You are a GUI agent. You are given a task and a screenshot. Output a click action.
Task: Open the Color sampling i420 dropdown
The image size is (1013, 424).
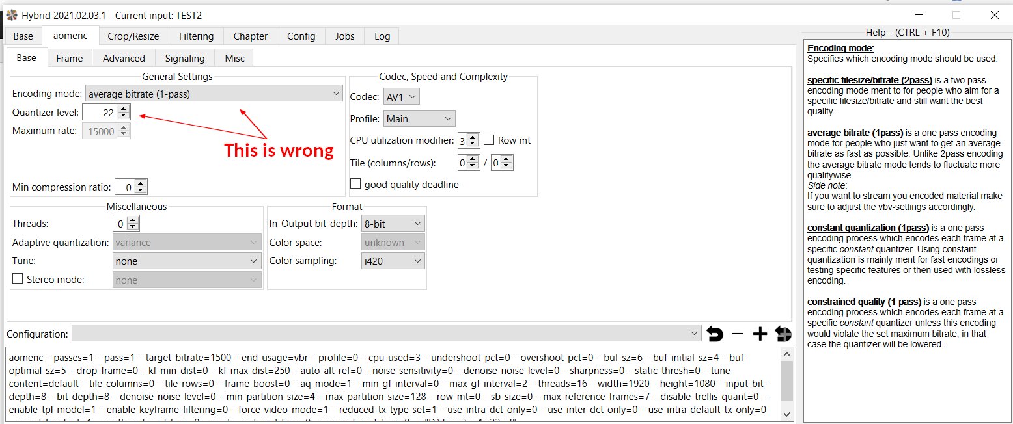(x=393, y=261)
